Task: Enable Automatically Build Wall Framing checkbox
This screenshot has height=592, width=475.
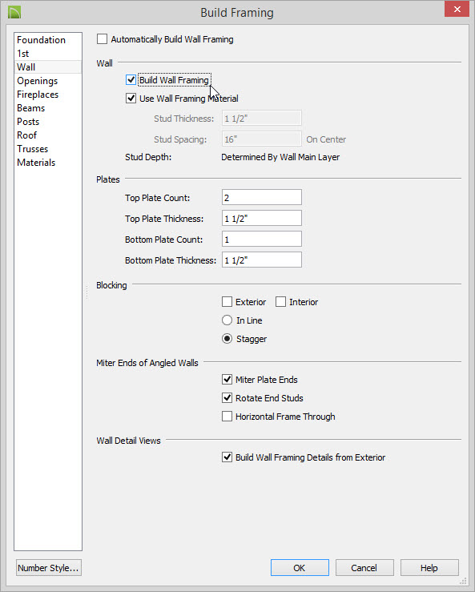Action: [102, 39]
